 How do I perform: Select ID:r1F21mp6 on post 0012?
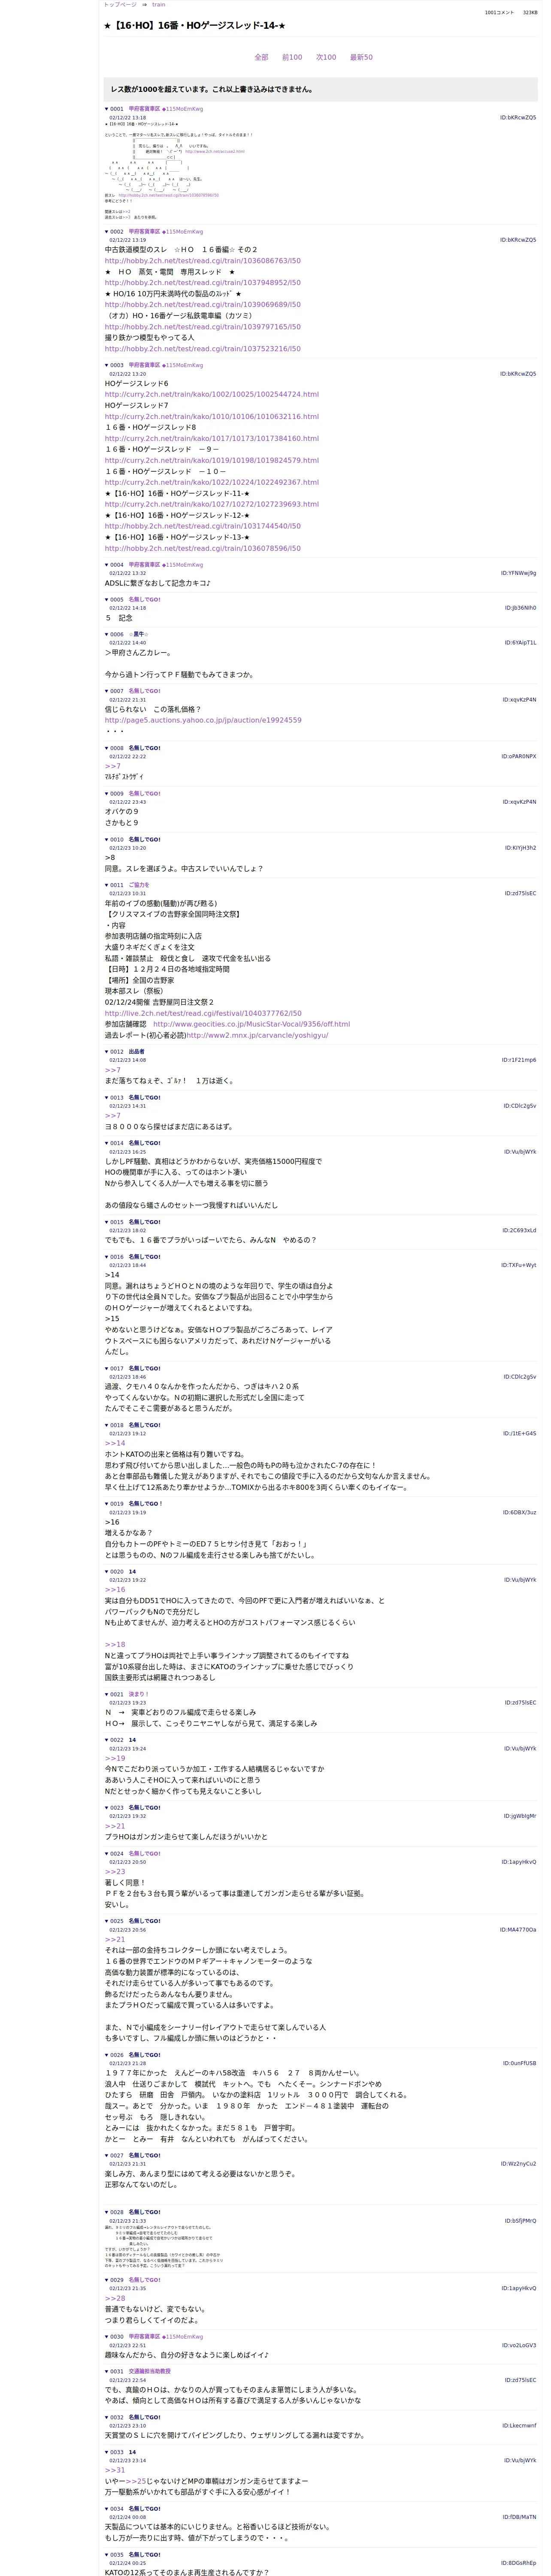(x=519, y=1060)
